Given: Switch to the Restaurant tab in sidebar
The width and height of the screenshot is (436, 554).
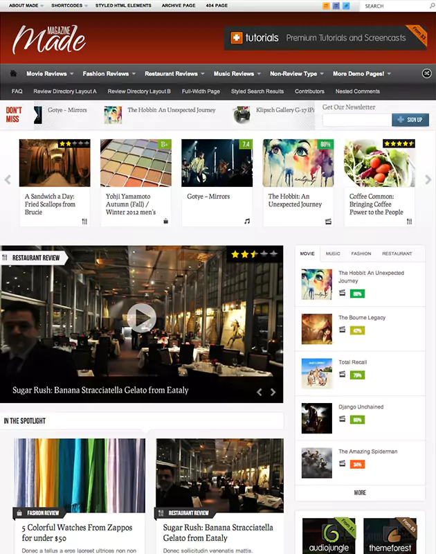Looking at the screenshot, I should (x=397, y=253).
